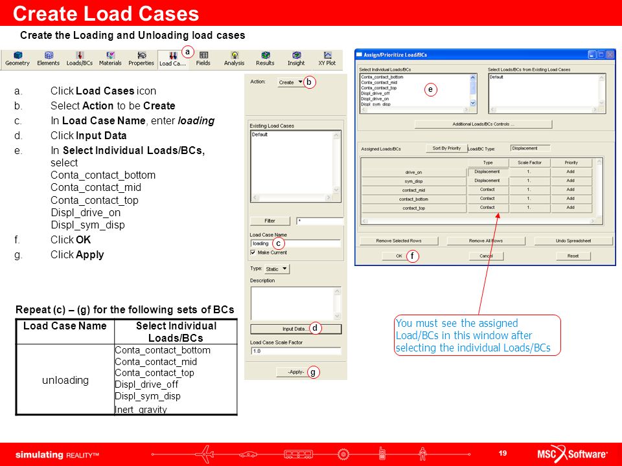Image resolution: width=622 pixels, height=466 pixels.
Task: Select Default in Existing Load Cases list
Action: 260,135
